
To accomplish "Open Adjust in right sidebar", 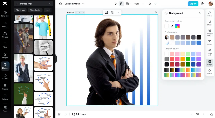I will point(210,42).
